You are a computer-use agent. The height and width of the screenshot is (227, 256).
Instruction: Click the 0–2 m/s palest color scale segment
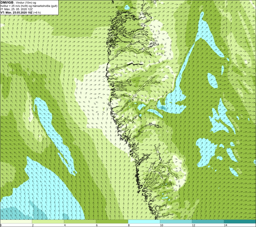click(16, 221)
